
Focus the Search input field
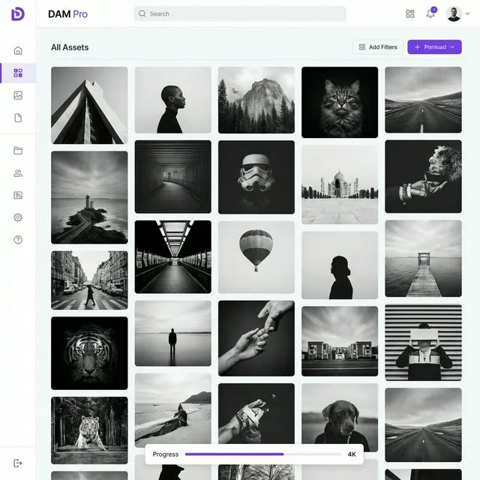pos(240,13)
